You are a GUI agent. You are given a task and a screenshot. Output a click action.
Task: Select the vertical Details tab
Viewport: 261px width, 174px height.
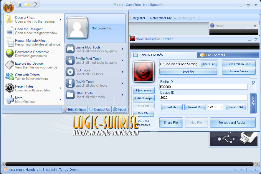pyautogui.click(x=253, y=103)
